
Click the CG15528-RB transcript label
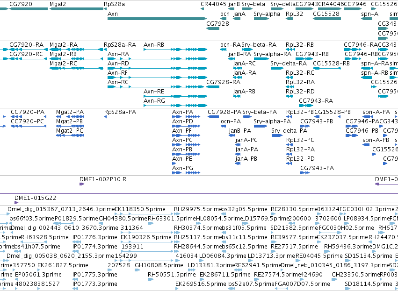[331, 64]
